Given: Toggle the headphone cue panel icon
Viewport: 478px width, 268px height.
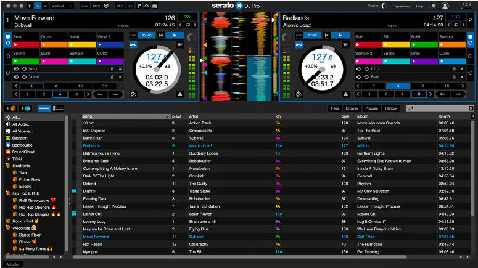Looking at the screenshot, I should [147, 6].
